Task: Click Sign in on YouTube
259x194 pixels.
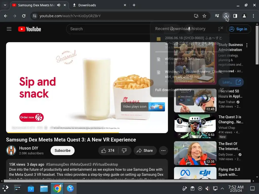Action: [x=239, y=29]
